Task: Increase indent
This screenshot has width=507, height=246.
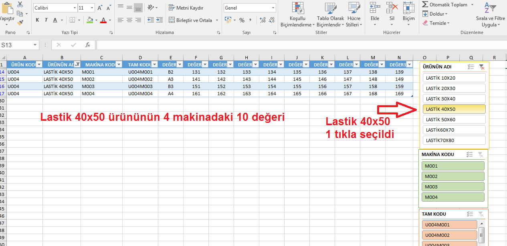Action: pos(160,20)
